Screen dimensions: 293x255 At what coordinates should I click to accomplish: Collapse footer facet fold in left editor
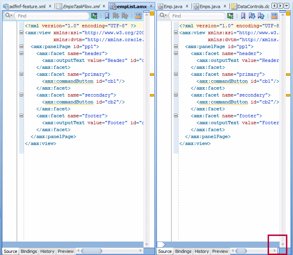pos(22,115)
